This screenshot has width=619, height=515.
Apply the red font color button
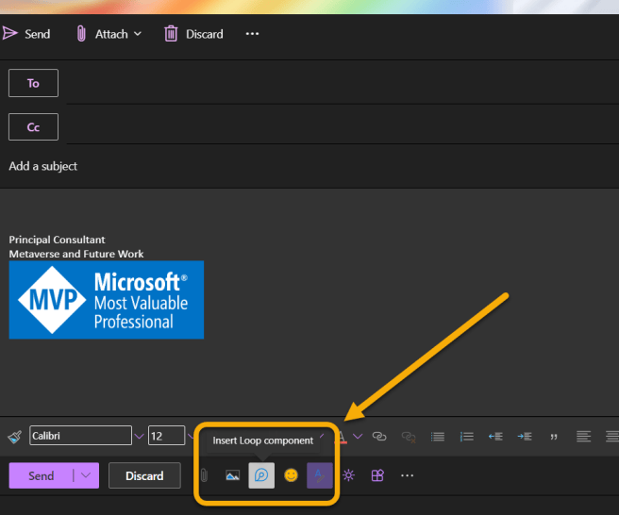coord(343,437)
